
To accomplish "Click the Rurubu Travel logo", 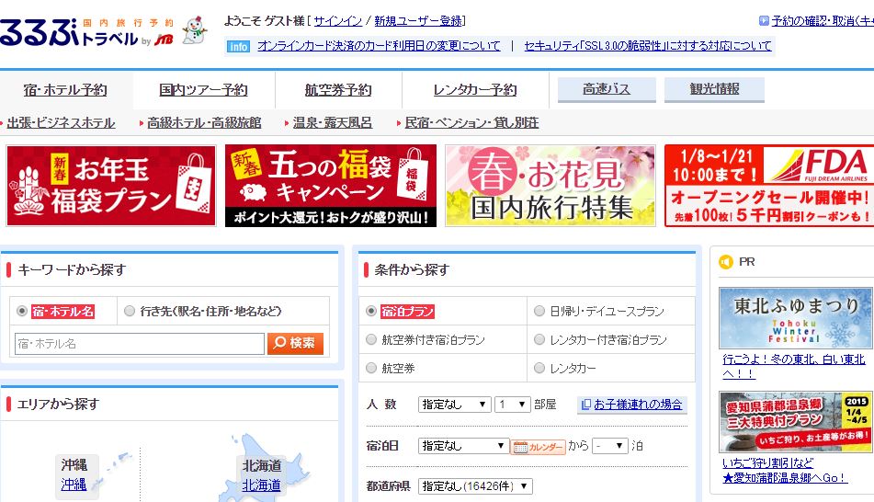I will (86, 32).
